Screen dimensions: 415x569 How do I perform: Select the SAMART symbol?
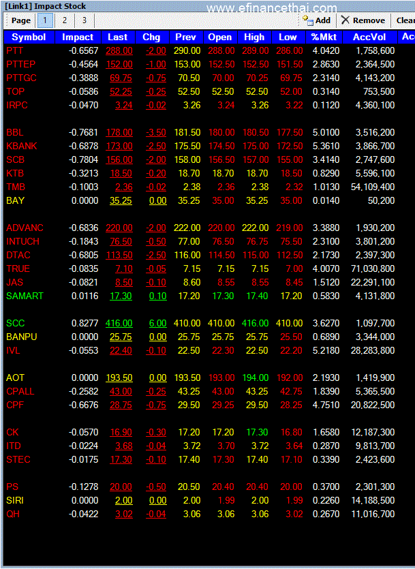click(25, 296)
